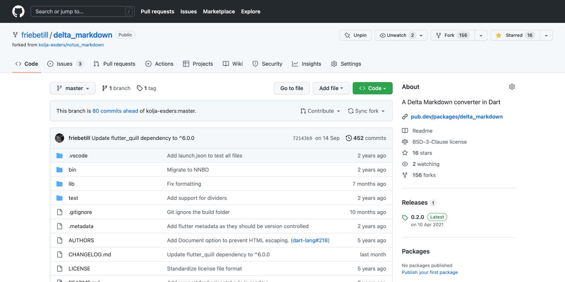Open Explore in top navigation
This screenshot has width=565, height=282.
pos(251,11)
